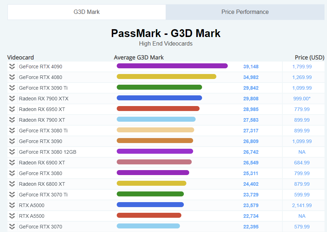Screen dimensions: 327x232
Task: Open the 684.99 price link
Action: click(302, 163)
